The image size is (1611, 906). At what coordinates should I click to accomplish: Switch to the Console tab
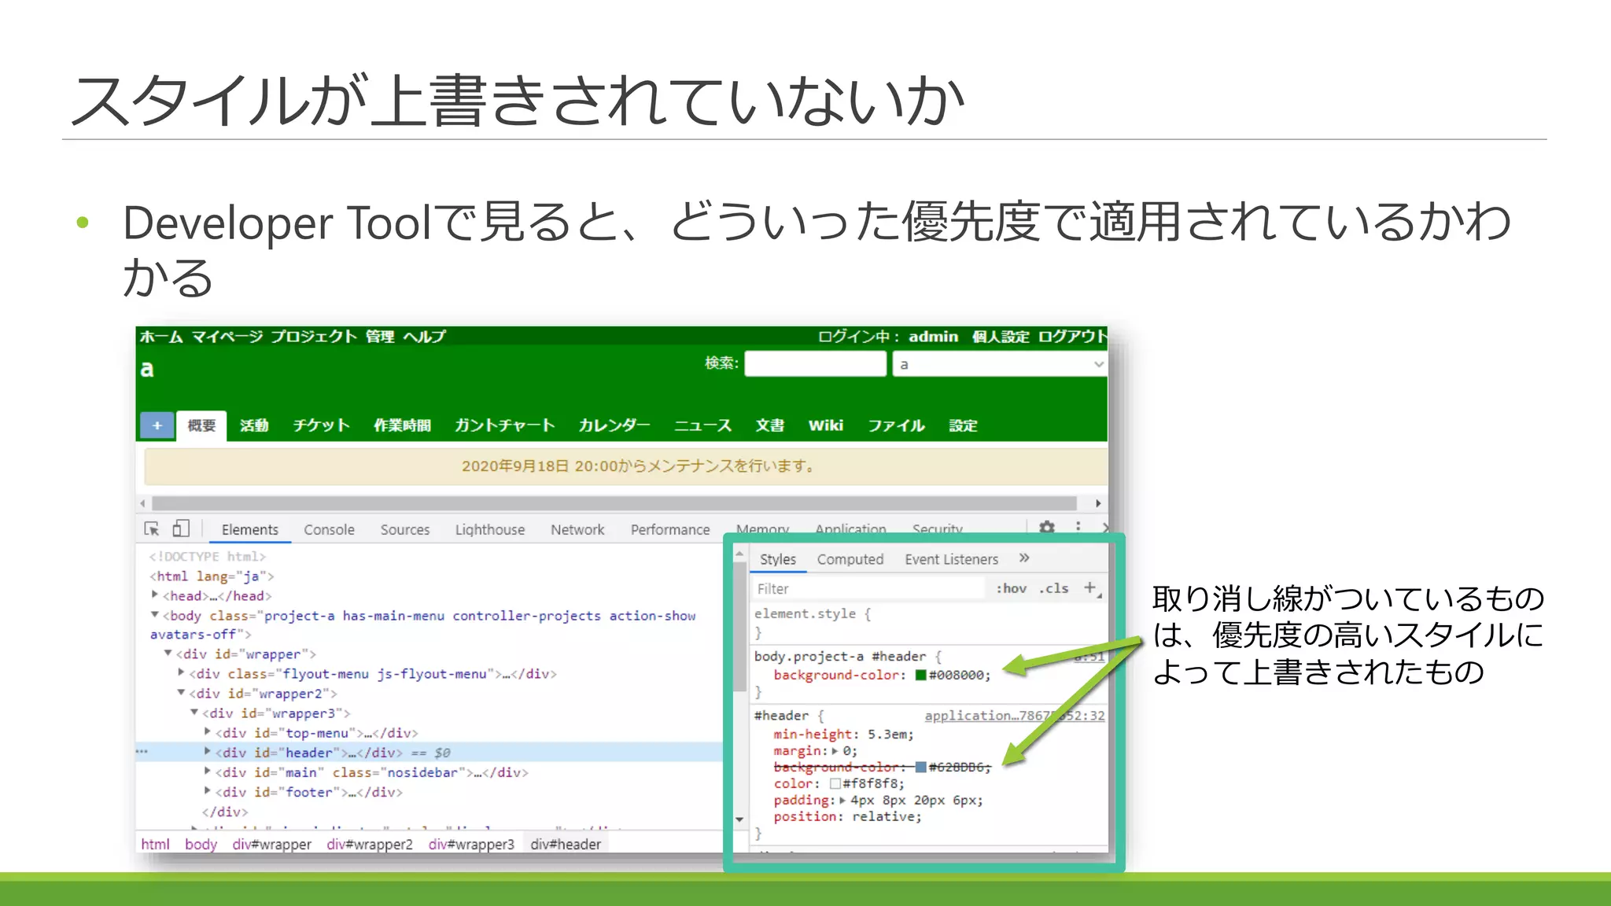point(329,530)
